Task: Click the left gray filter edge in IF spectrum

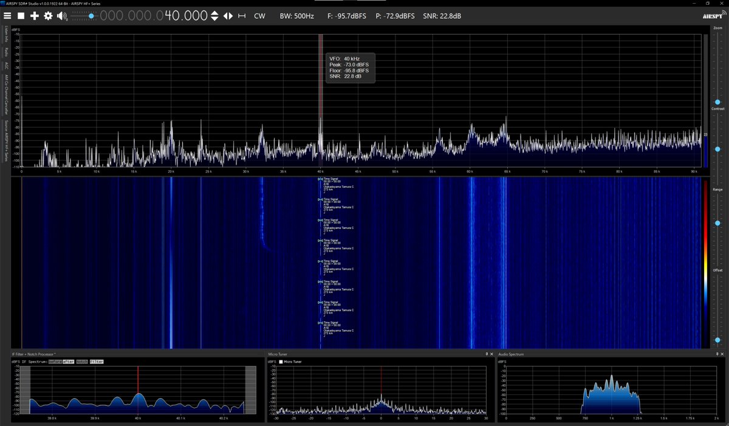Action: (26, 390)
